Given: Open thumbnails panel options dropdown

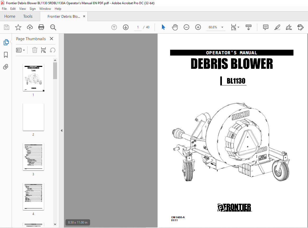Looking at the screenshot, I should (x=20, y=50).
